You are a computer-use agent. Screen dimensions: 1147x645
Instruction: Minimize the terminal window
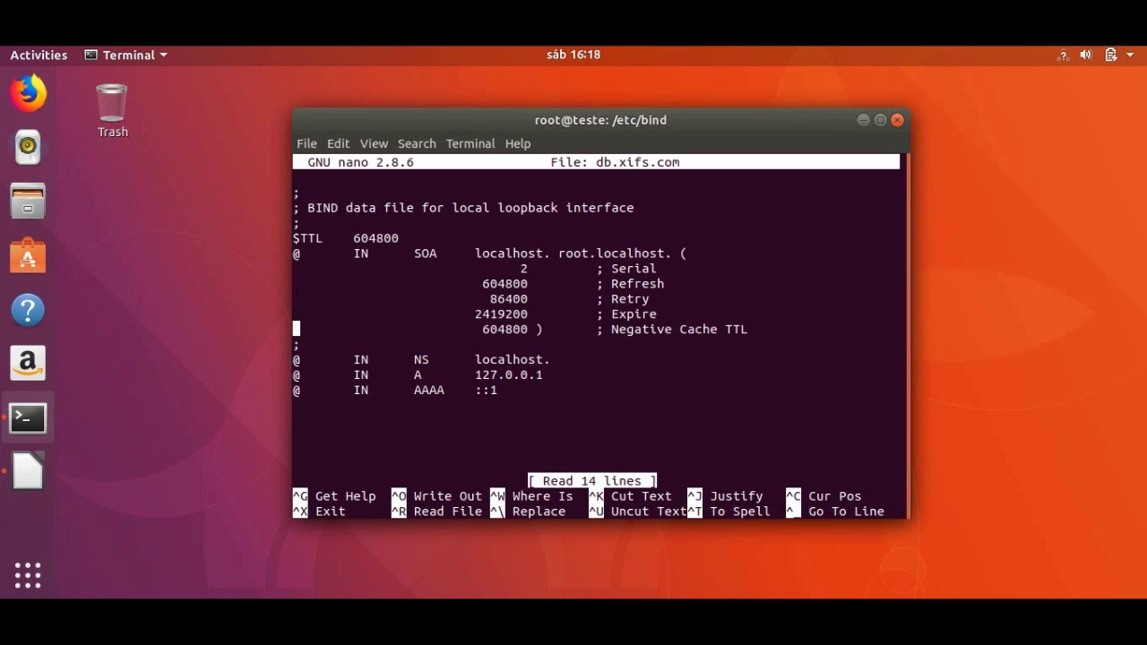coord(863,120)
